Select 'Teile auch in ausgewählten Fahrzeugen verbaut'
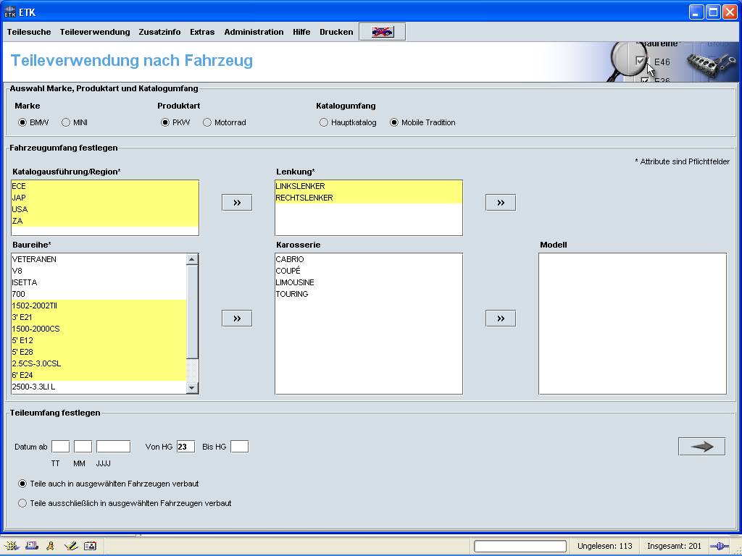The width and height of the screenshot is (742, 556). 22,484
